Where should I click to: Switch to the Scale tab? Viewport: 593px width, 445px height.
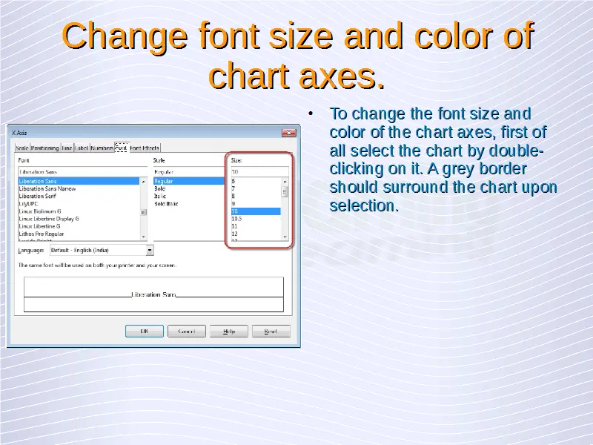(x=22, y=148)
